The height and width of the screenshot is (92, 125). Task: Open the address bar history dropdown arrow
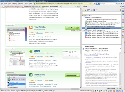click(x=94, y=4)
